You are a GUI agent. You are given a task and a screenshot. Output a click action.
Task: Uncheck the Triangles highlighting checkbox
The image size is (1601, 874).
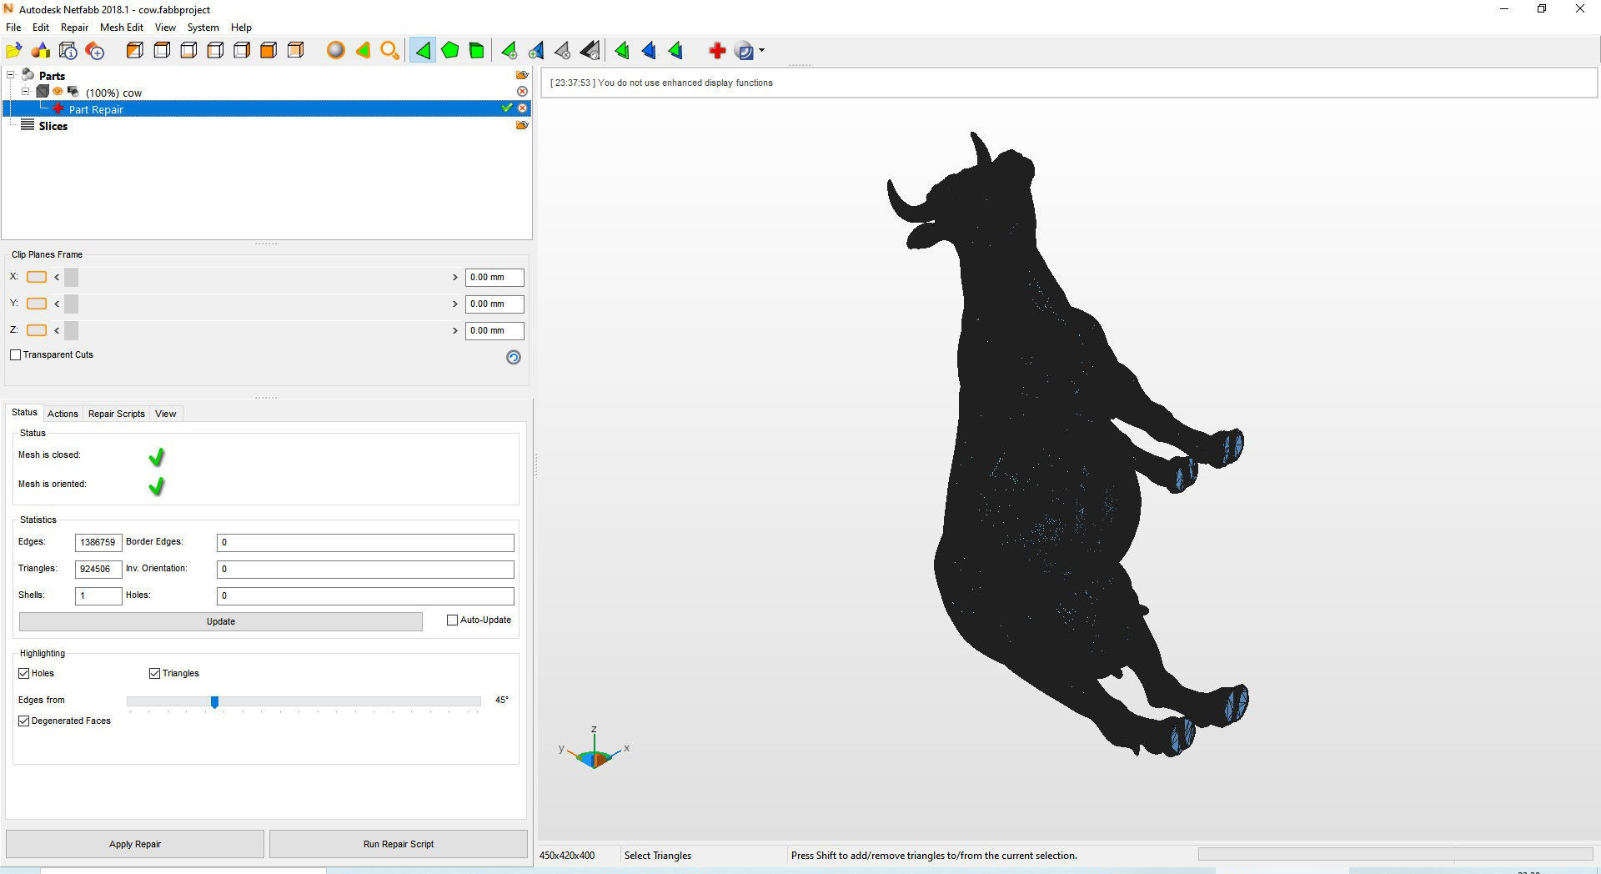tap(154, 673)
